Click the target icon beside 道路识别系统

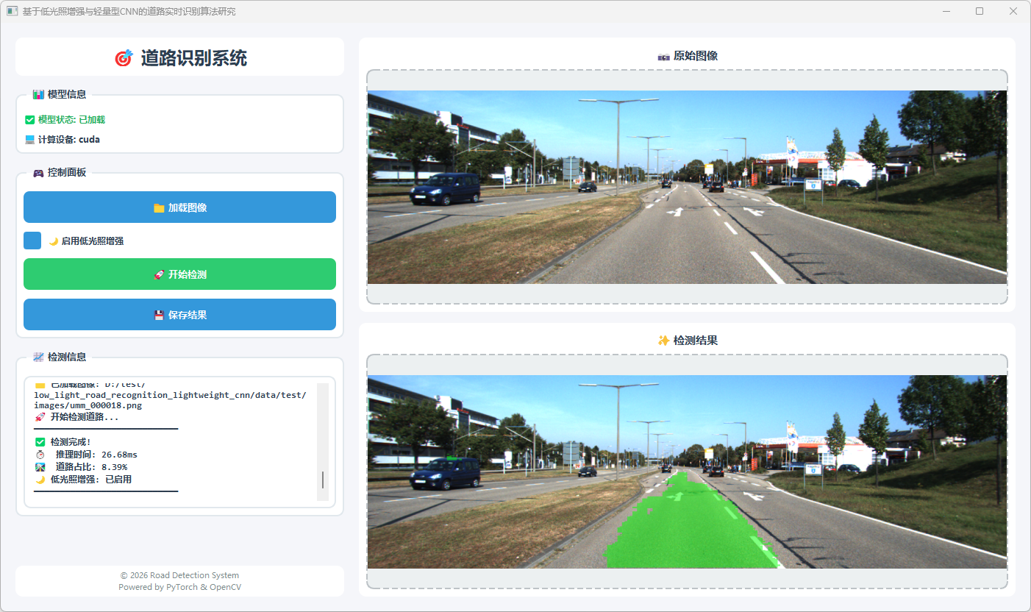tap(124, 58)
